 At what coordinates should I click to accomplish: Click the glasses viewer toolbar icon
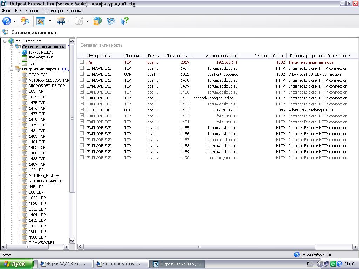111,21
